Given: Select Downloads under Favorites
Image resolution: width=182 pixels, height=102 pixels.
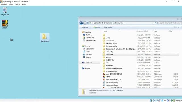Looking at the screenshot, I should (88, 38).
